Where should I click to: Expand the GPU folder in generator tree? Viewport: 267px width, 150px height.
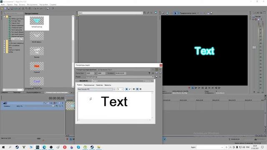5,45
